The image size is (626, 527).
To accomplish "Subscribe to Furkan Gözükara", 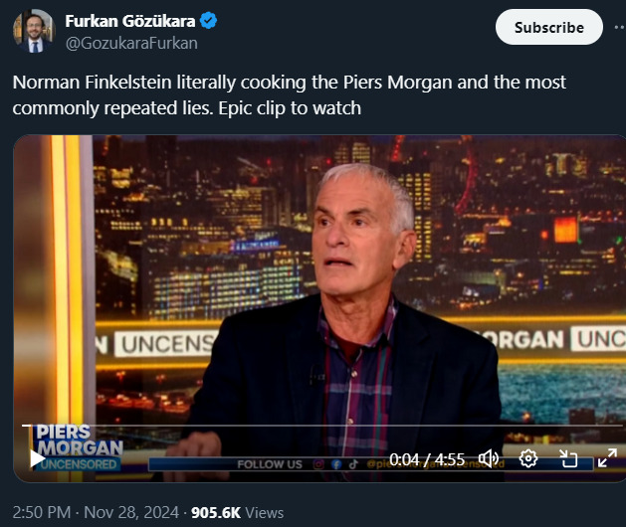I will pos(549,27).
